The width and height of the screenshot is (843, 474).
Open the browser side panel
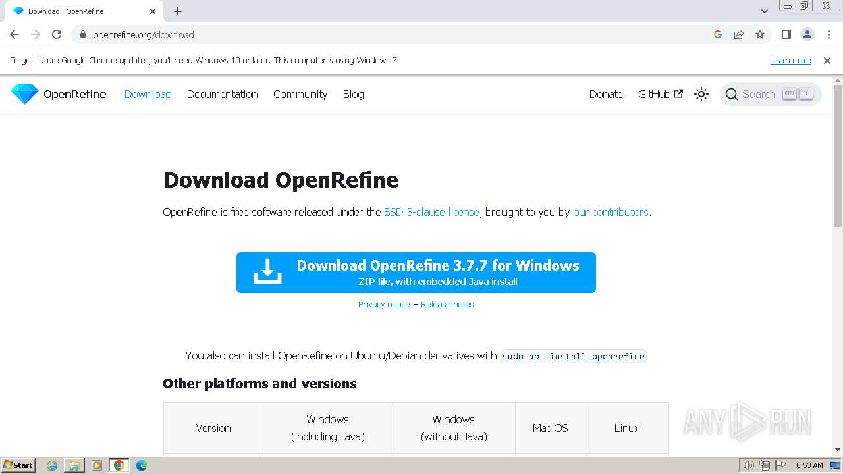[x=786, y=34]
